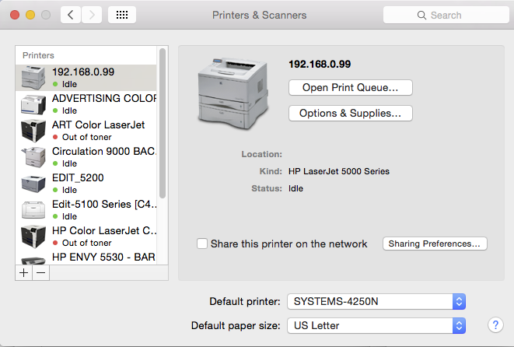The width and height of the screenshot is (514, 347).
Task: Select HP ENVY 5530 printer entry
Action: (x=104, y=256)
